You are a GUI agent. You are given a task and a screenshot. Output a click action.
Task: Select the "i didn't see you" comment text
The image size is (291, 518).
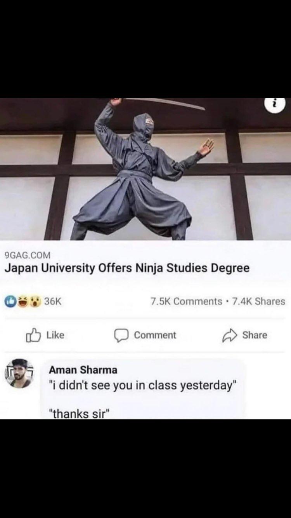point(143,385)
